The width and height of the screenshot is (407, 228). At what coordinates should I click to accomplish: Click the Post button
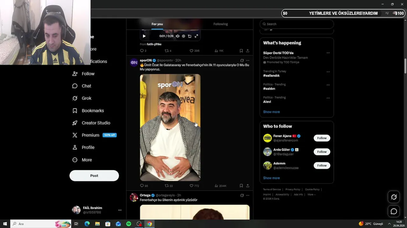coord(94,176)
